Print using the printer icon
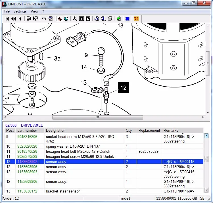The height and width of the screenshot is (203, 213). tap(110, 19)
